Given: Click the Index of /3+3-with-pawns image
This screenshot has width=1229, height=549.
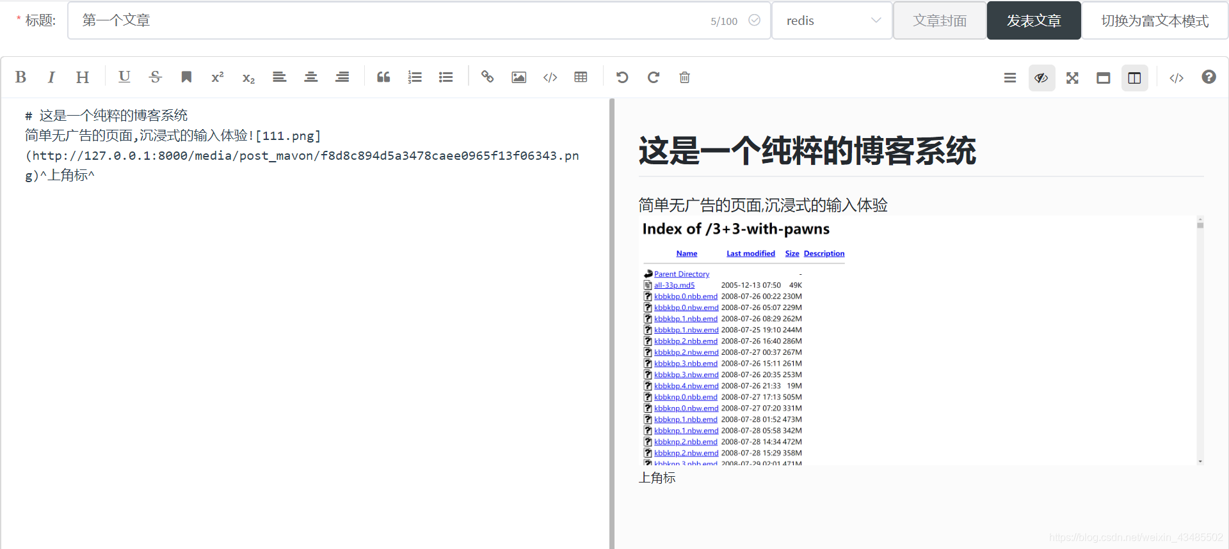Looking at the screenshot, I should [921, 340].
